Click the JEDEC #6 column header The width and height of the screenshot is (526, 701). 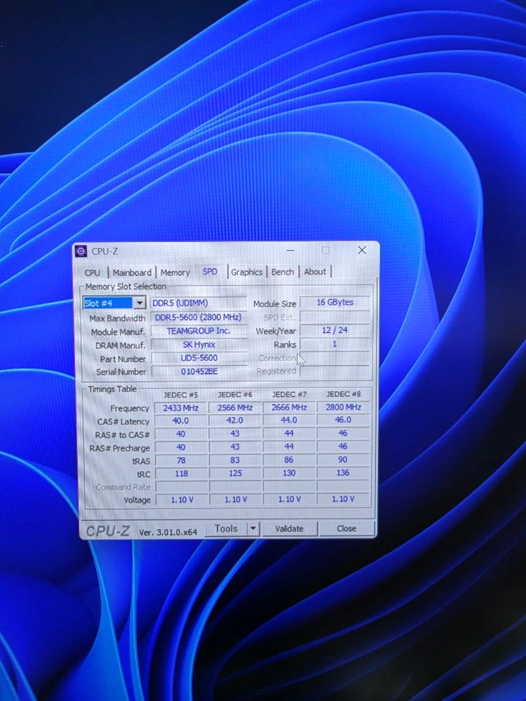point(235,395)
